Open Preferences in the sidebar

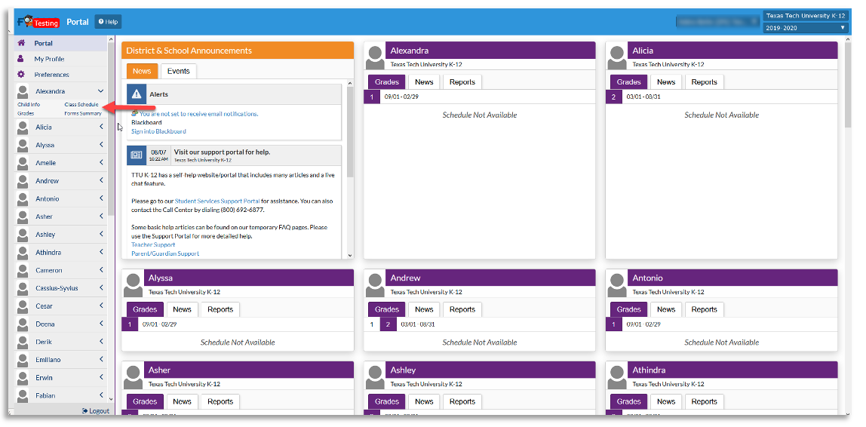point(61,75)
